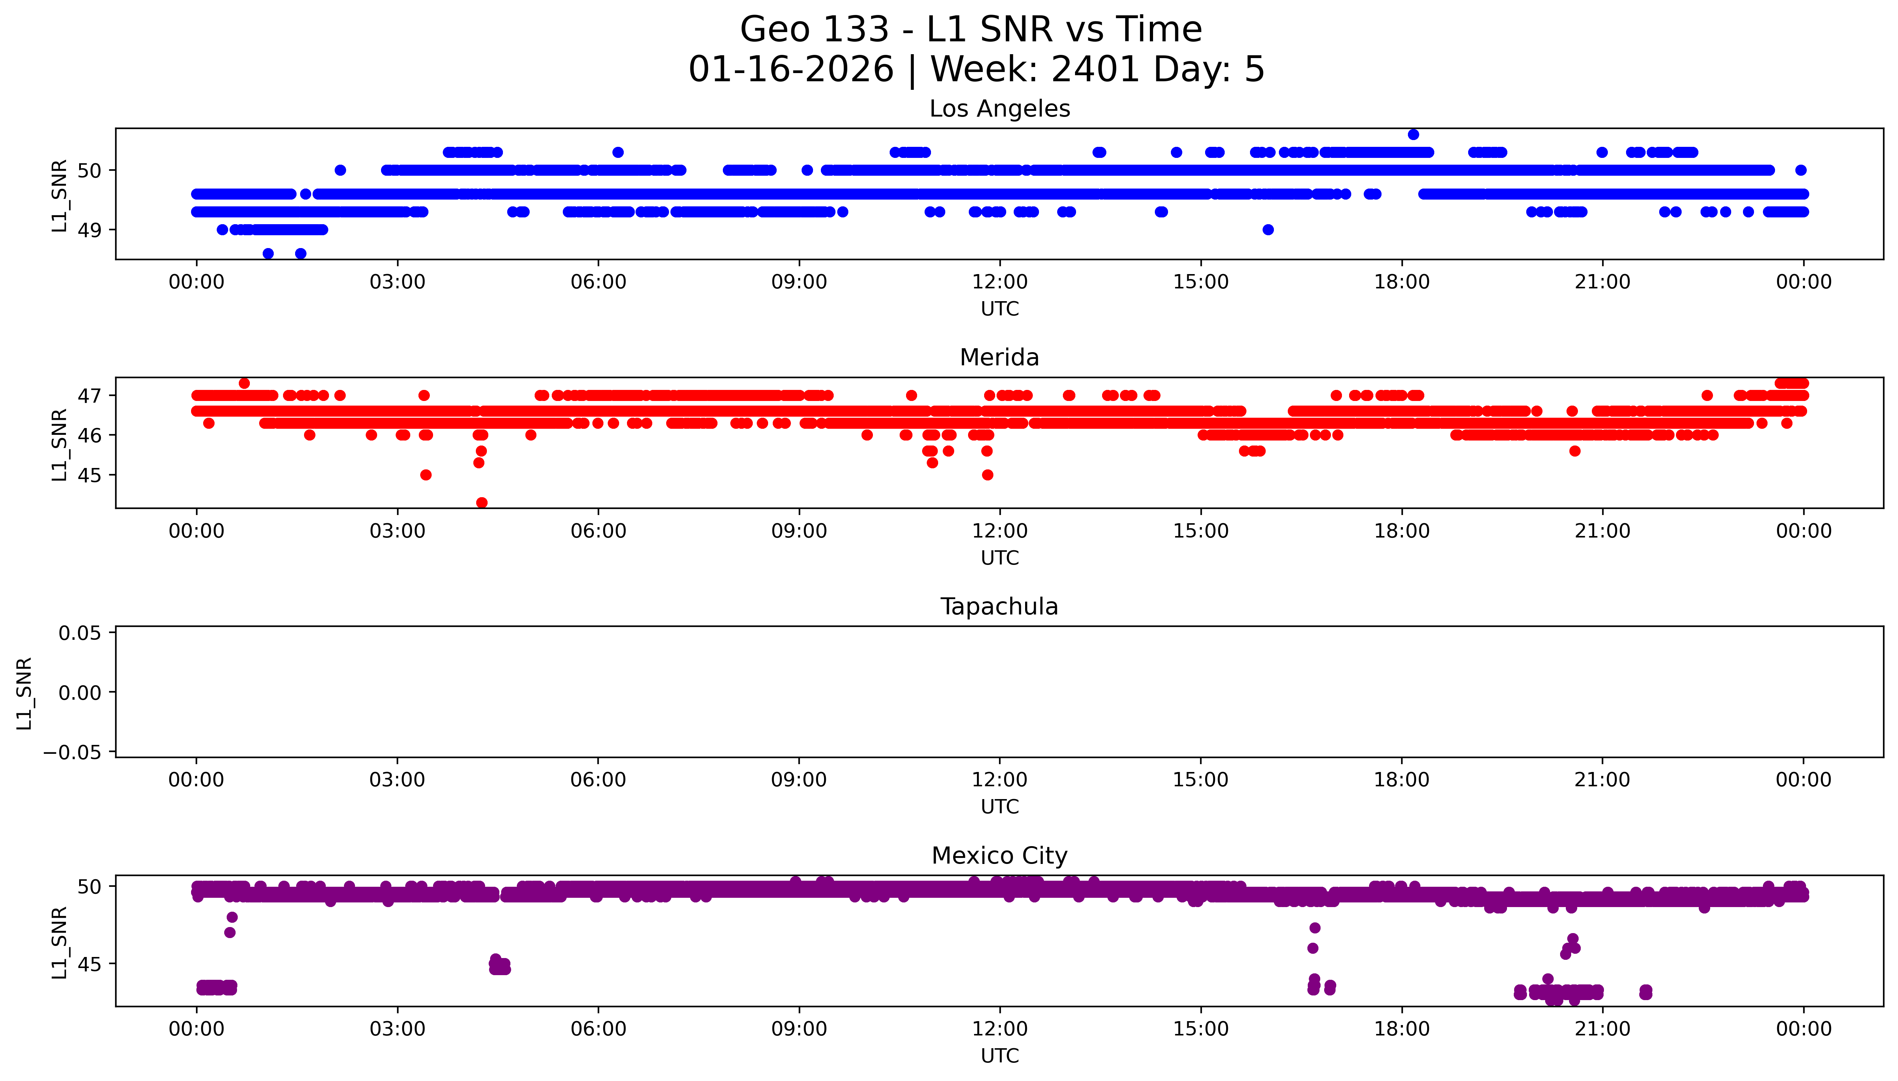Viewport: 1898px width, 1081px height.
Task: Click the isolated blue point at 49 near 16:00
Action: [1268, 230]
